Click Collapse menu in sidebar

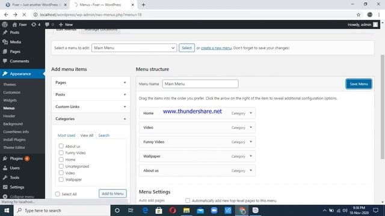(22, 196)
